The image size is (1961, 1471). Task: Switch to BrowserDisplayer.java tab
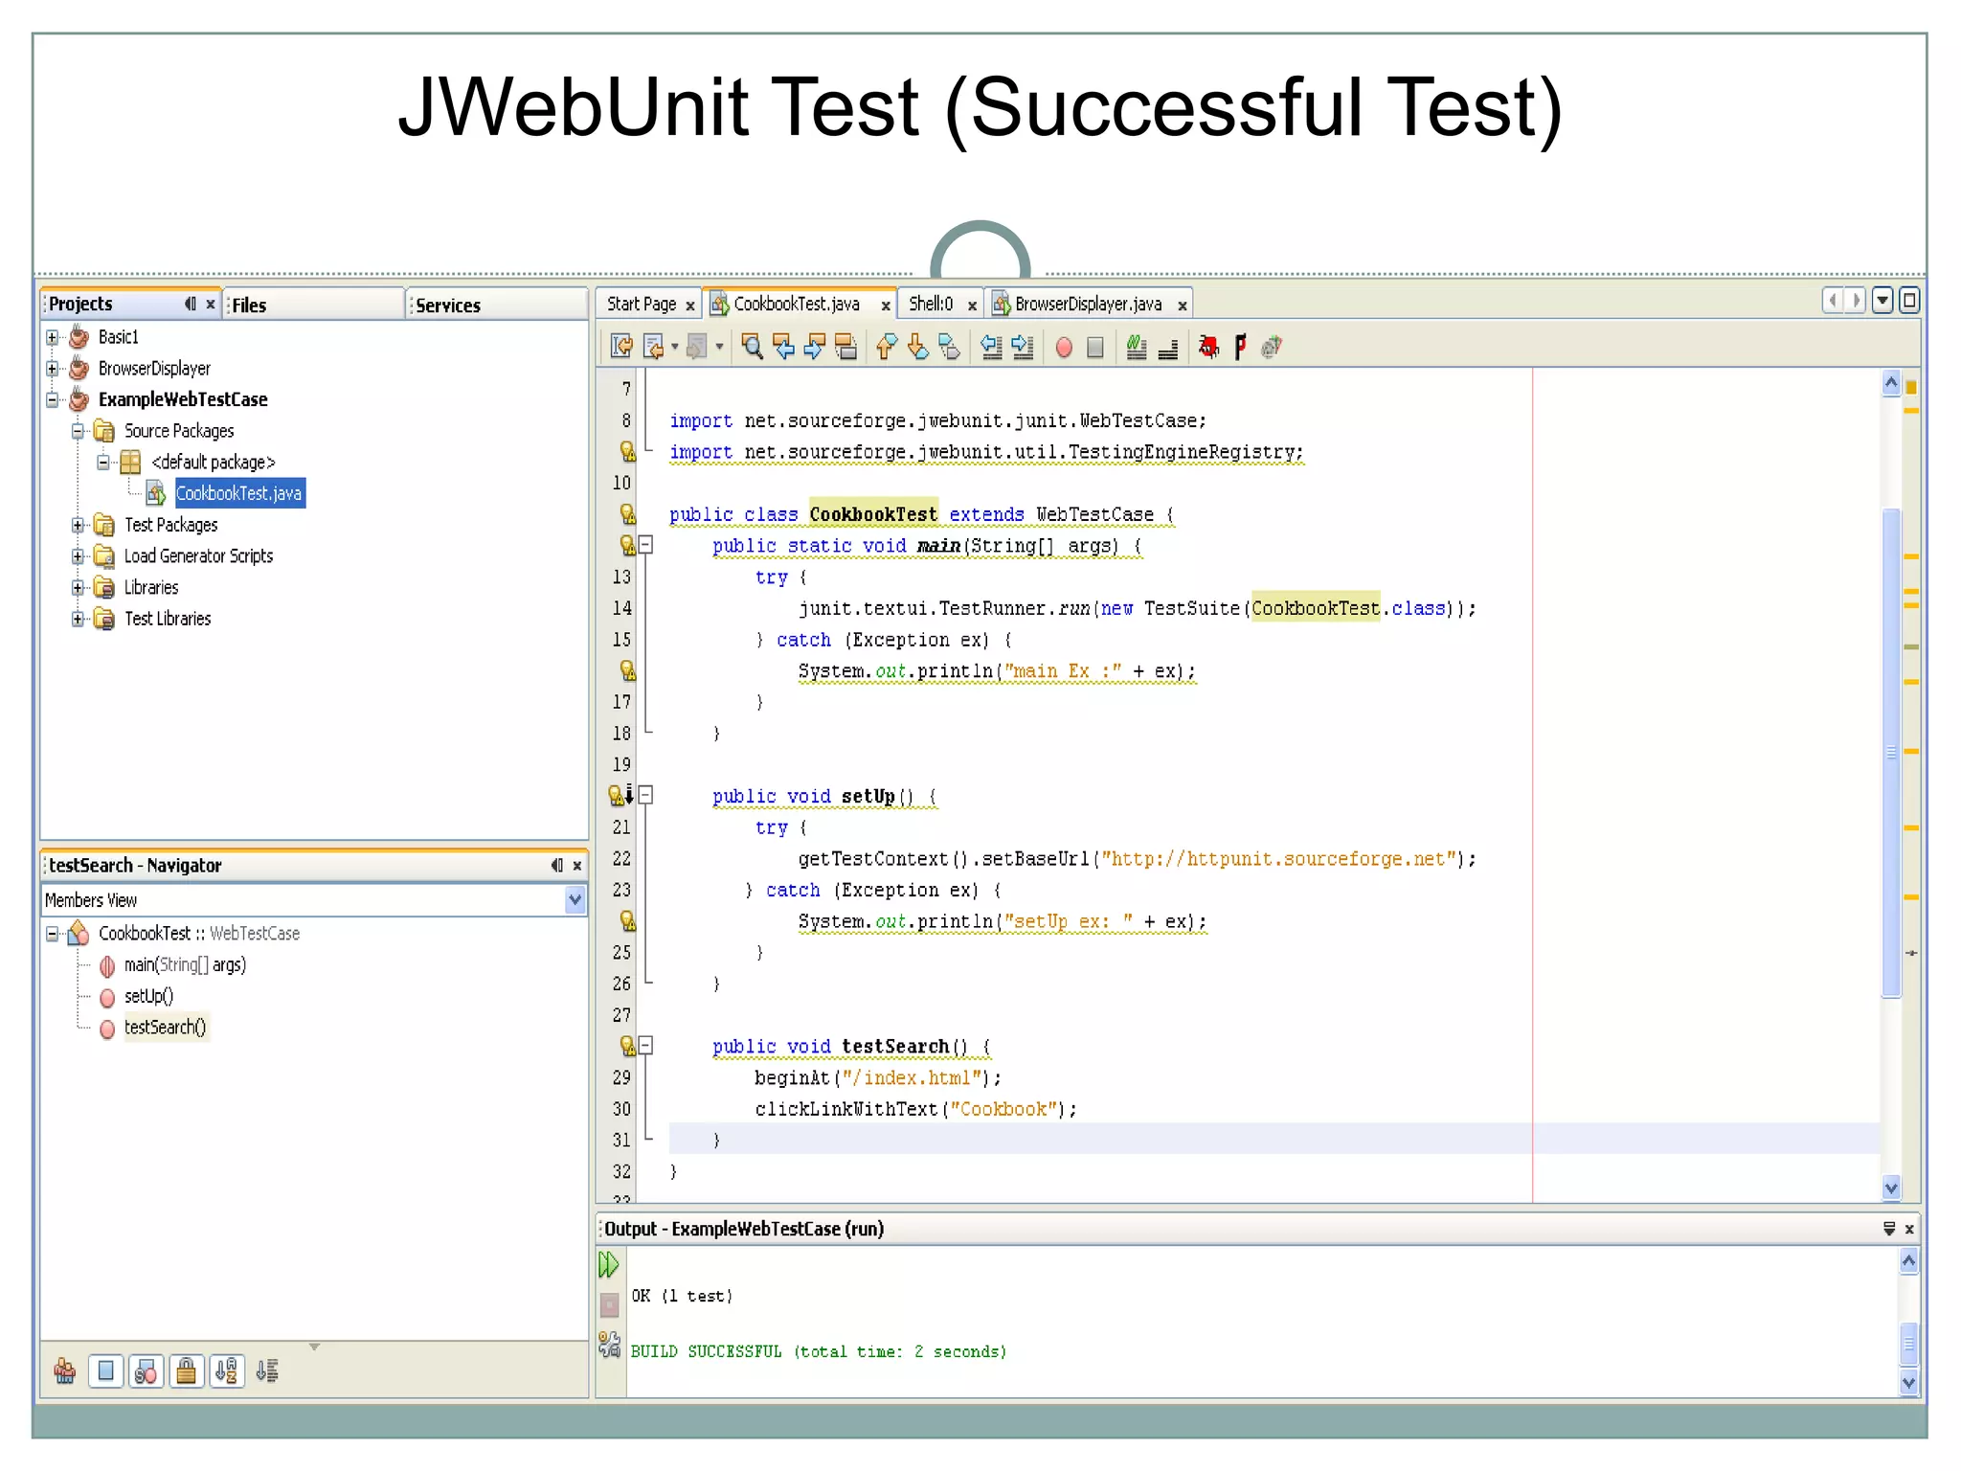pos(1087,305)
